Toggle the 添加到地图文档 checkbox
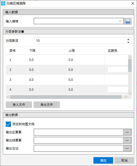The height and width of the screenshot is (166, 137). tap(8, 124)
